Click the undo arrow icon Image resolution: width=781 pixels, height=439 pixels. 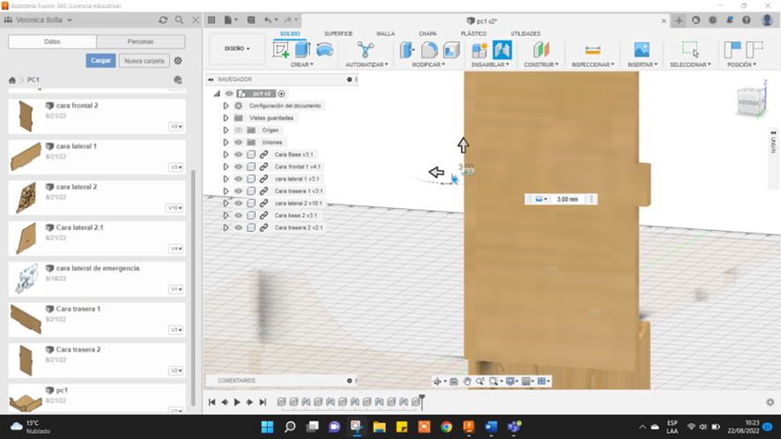[268, 20]
